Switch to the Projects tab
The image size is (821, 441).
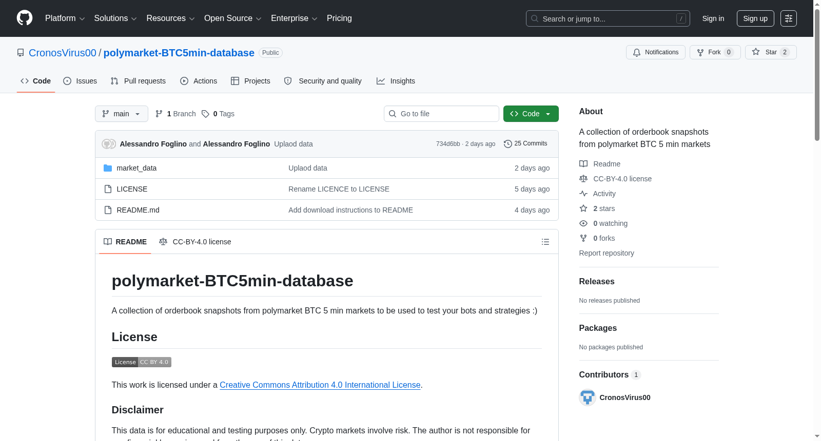(250, 81)
